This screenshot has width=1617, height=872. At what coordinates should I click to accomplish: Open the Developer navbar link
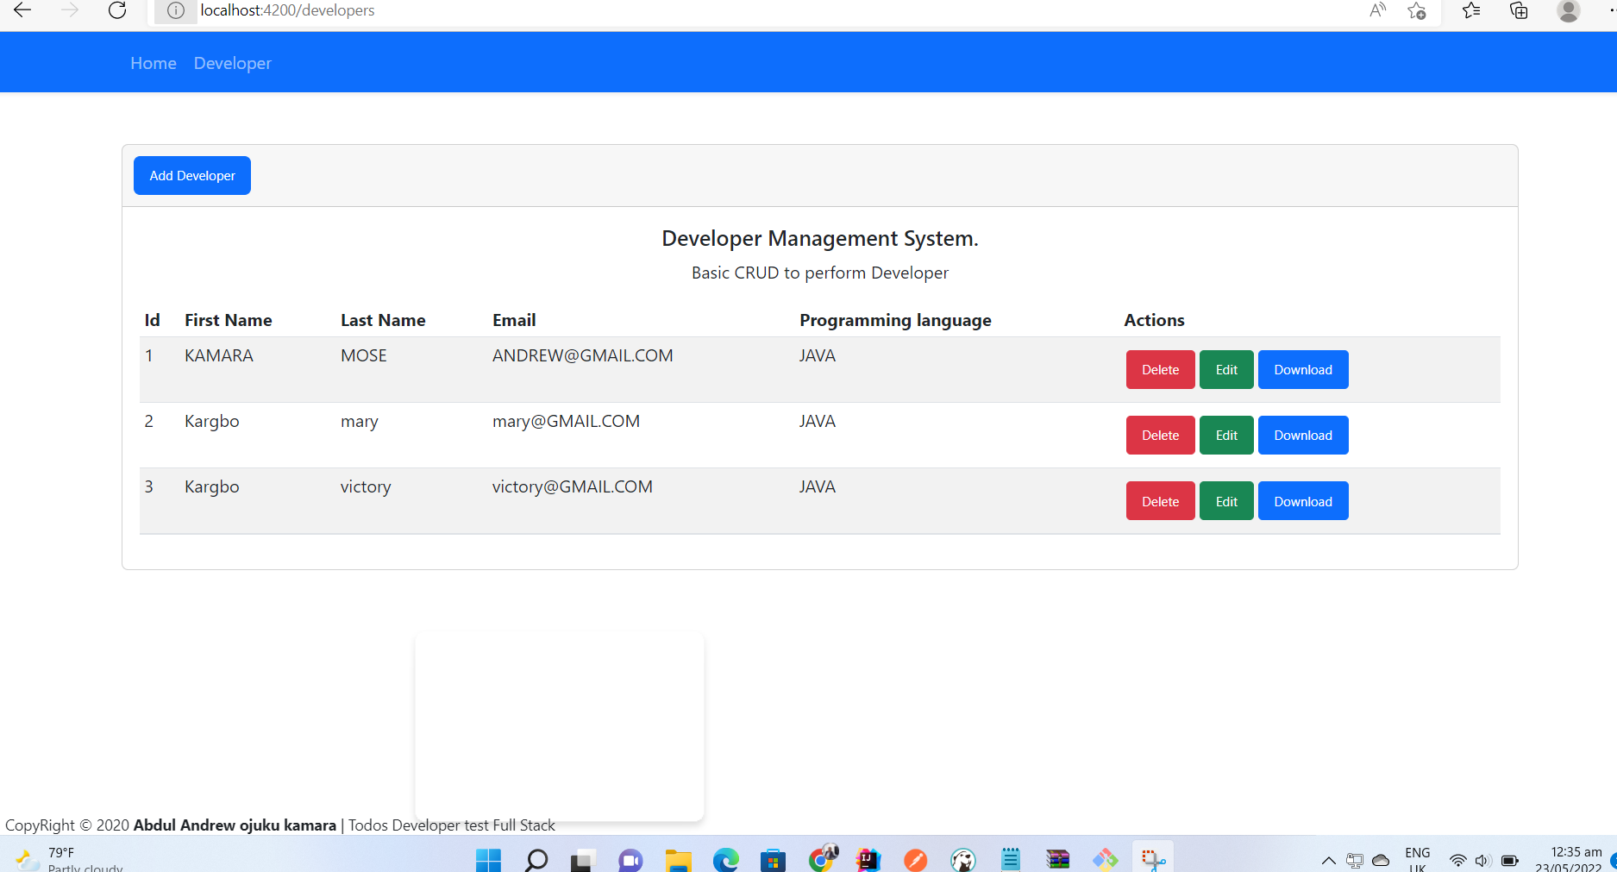point(233,63)
